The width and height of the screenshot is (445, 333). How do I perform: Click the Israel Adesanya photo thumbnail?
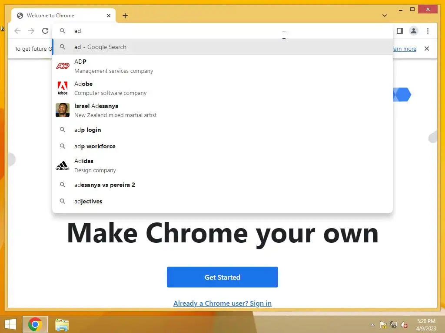pos(63,110)
